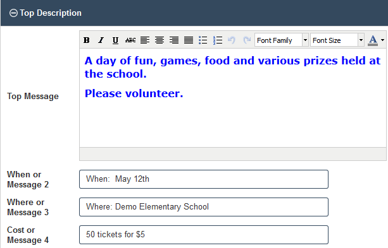Underline text using the U icon
388x248 pixels.
pos(115,40)
